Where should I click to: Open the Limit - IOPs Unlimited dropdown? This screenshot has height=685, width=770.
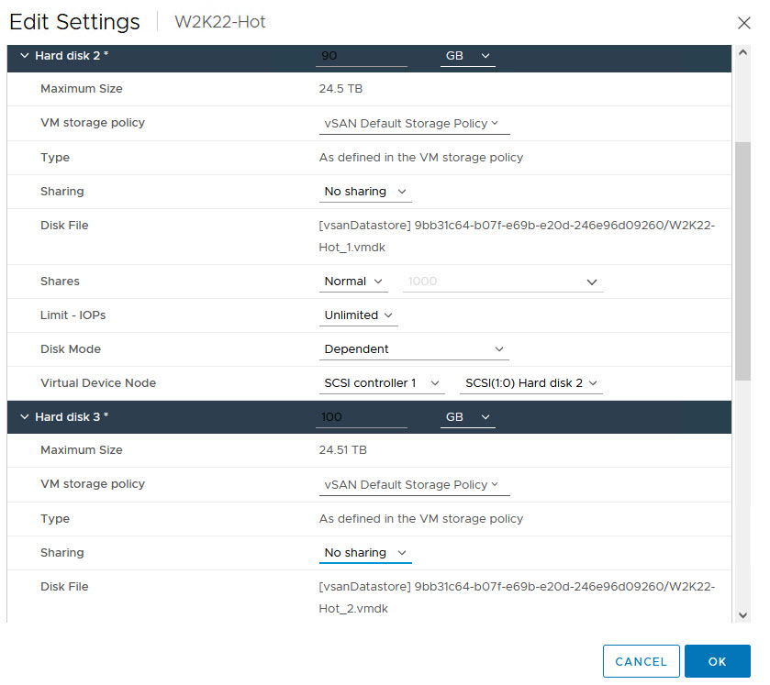359,315
